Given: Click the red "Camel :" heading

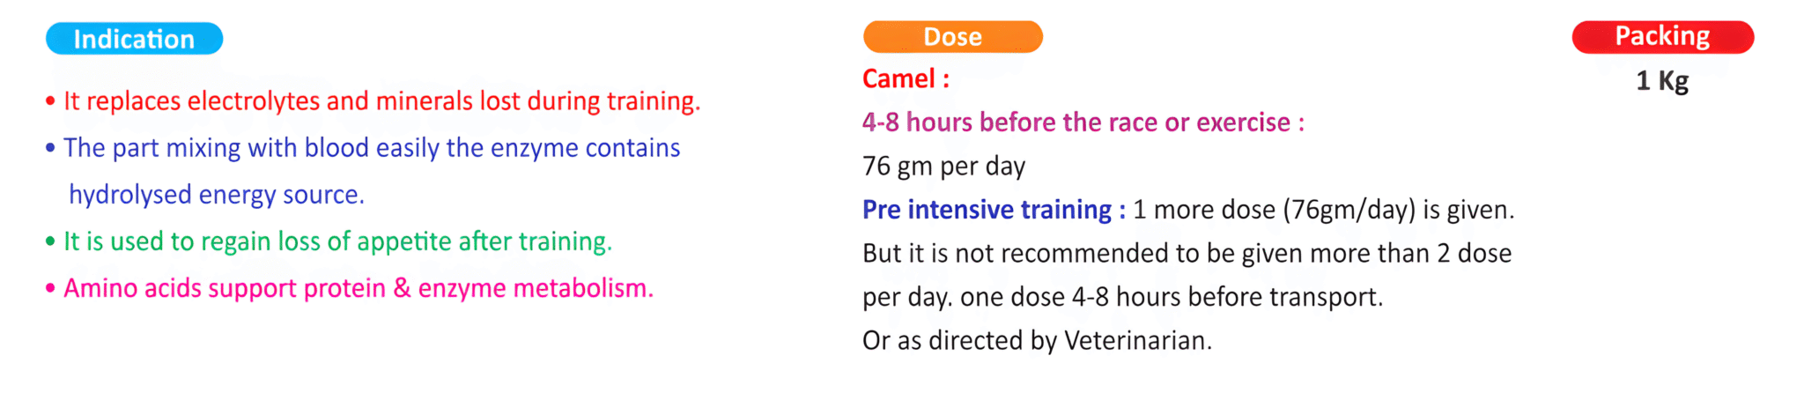Looking at the screenshot, I should pyautogui.click(x=906, y=79).
